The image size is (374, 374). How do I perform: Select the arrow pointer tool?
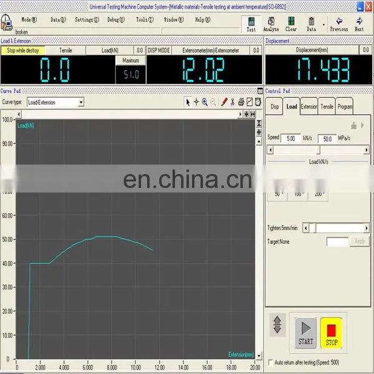point(188,102)
